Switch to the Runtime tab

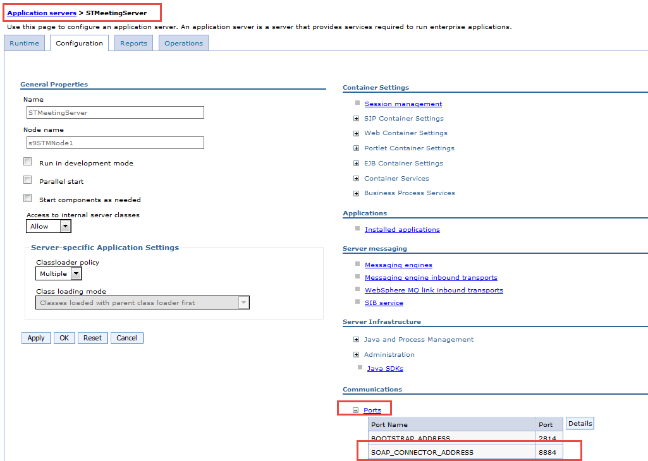pyautogui.click(x=24, y=44)
